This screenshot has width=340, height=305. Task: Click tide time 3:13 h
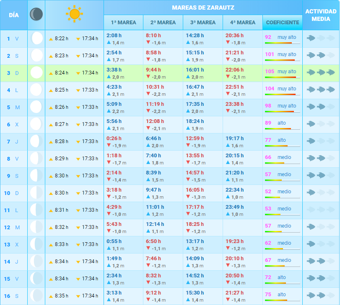[x=114, y=293]
